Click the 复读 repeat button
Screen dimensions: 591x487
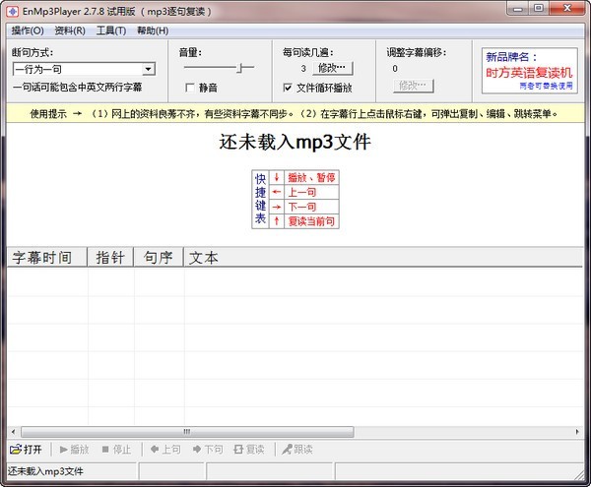coord(249,450)
